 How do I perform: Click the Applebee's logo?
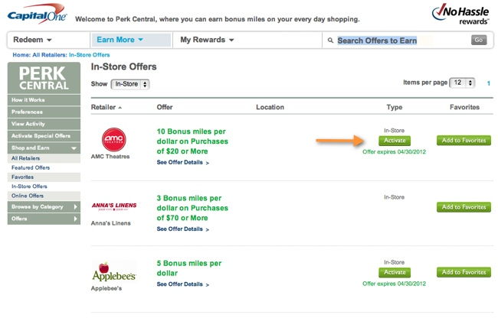(113, 272)
